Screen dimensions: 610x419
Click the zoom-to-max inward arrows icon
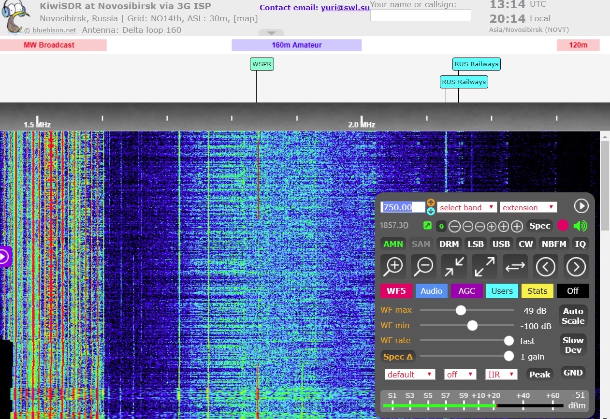coord(454,266)
